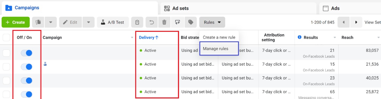Expand the dropdown next to Edit

coord(89,22)
